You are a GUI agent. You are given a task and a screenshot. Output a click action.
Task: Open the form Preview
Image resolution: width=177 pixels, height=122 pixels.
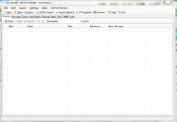pyautogui.click(x=99, y=12)
